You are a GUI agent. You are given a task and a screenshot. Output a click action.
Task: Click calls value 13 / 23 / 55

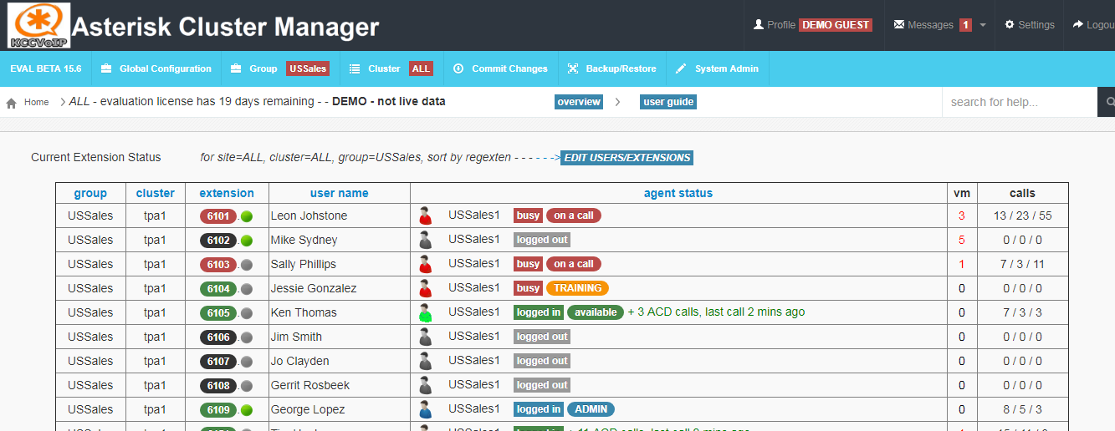(x=1023, y=215)
